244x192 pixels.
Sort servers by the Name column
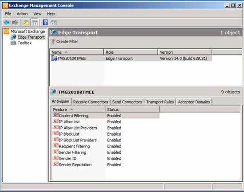pyautogui.click(x=77, y=52)
